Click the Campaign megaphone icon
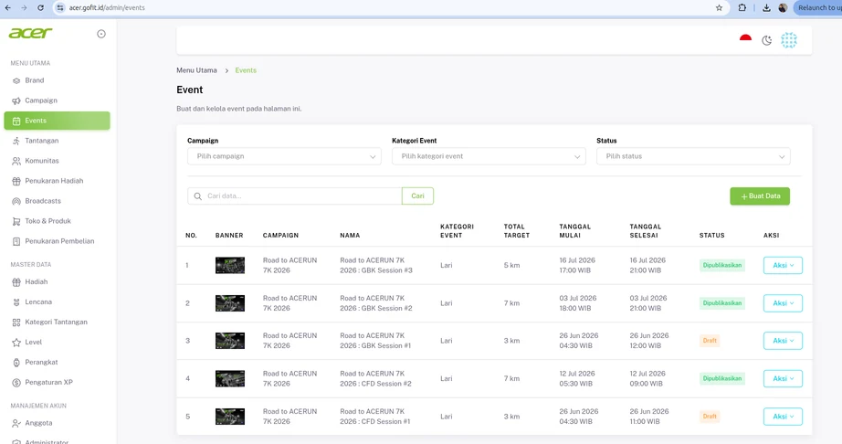Viewport: 842px width, 444px height. tap(16, 100)
